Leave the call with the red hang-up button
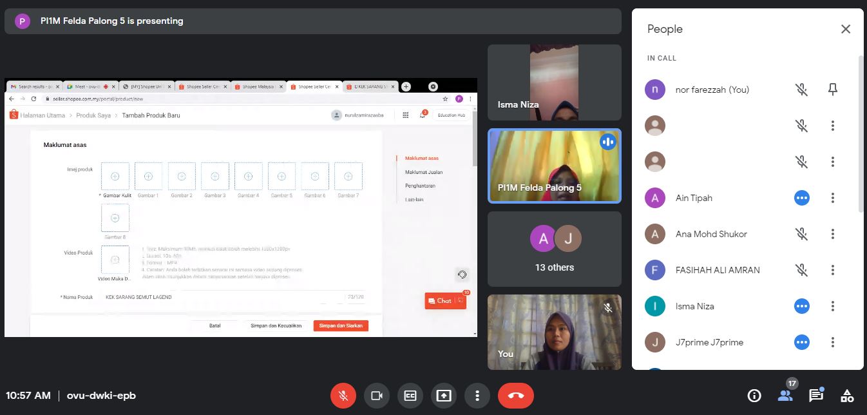This screenshot has height=415, width=867. [x=516, y=396]
